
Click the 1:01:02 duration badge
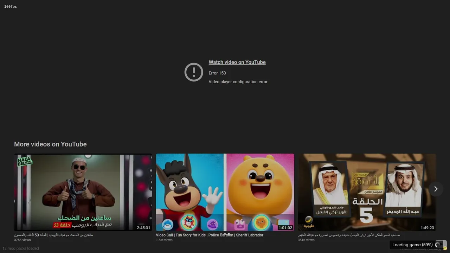[x=285, y=228]
